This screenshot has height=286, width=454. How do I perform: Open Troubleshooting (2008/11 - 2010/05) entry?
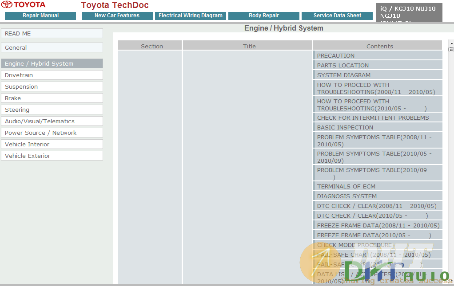pos(378,88)
